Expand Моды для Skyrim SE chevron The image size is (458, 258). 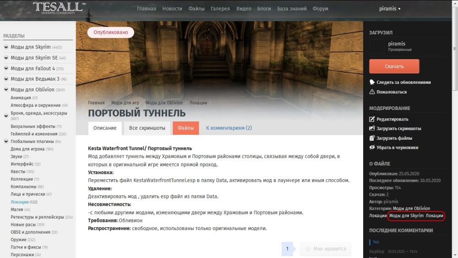coord(6,58)
